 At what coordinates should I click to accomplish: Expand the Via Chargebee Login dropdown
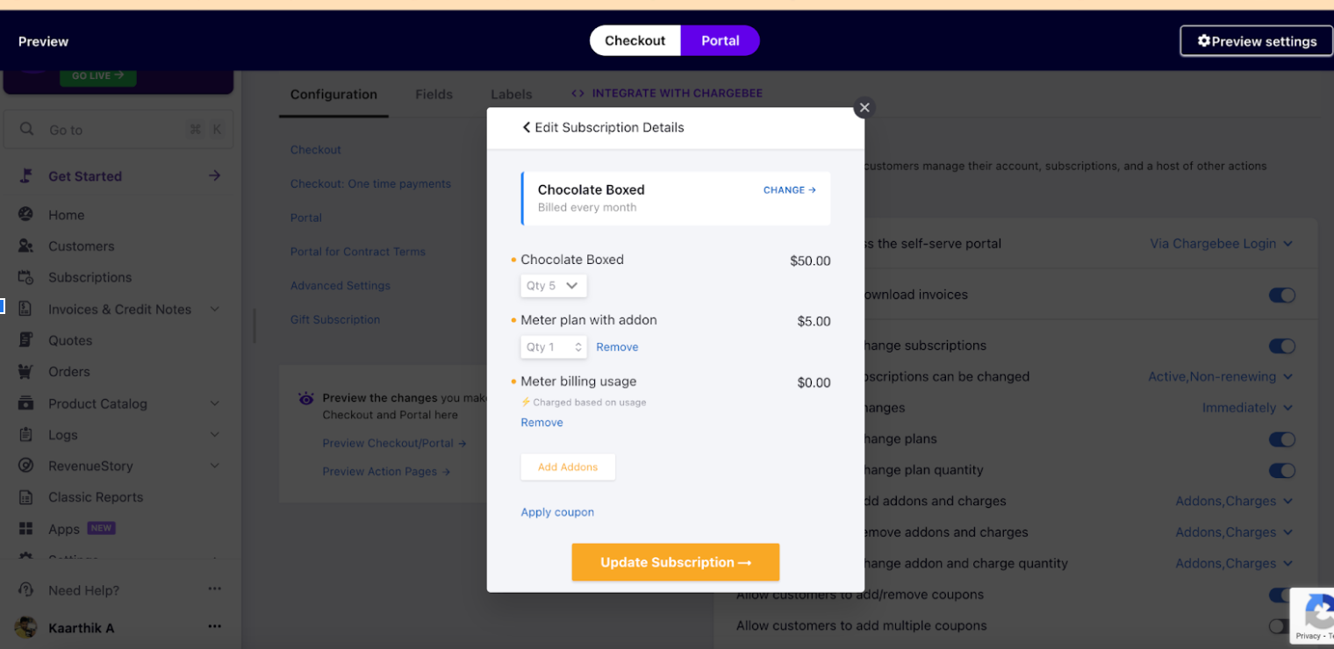[1221, 244]
